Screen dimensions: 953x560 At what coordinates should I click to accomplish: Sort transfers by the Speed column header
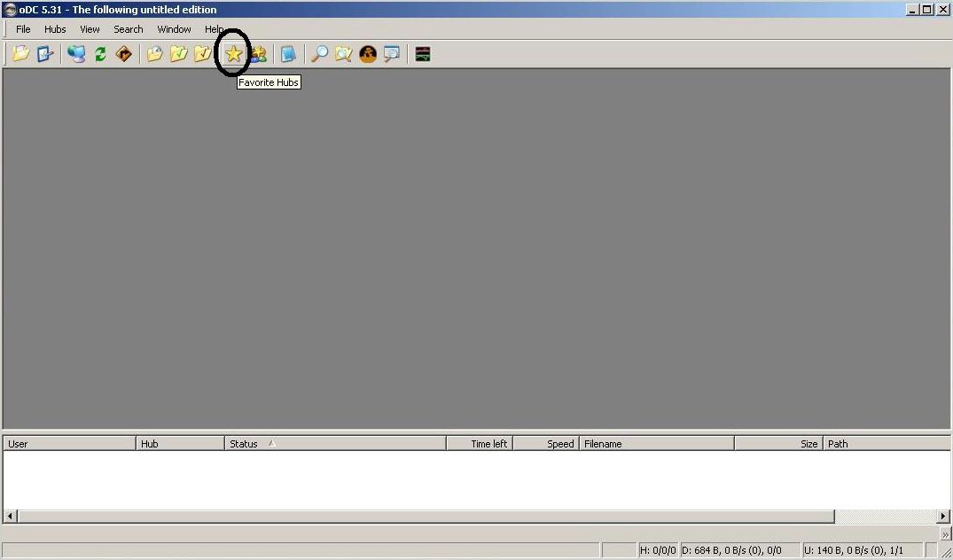pyautogui.click(x=546, y=444)
